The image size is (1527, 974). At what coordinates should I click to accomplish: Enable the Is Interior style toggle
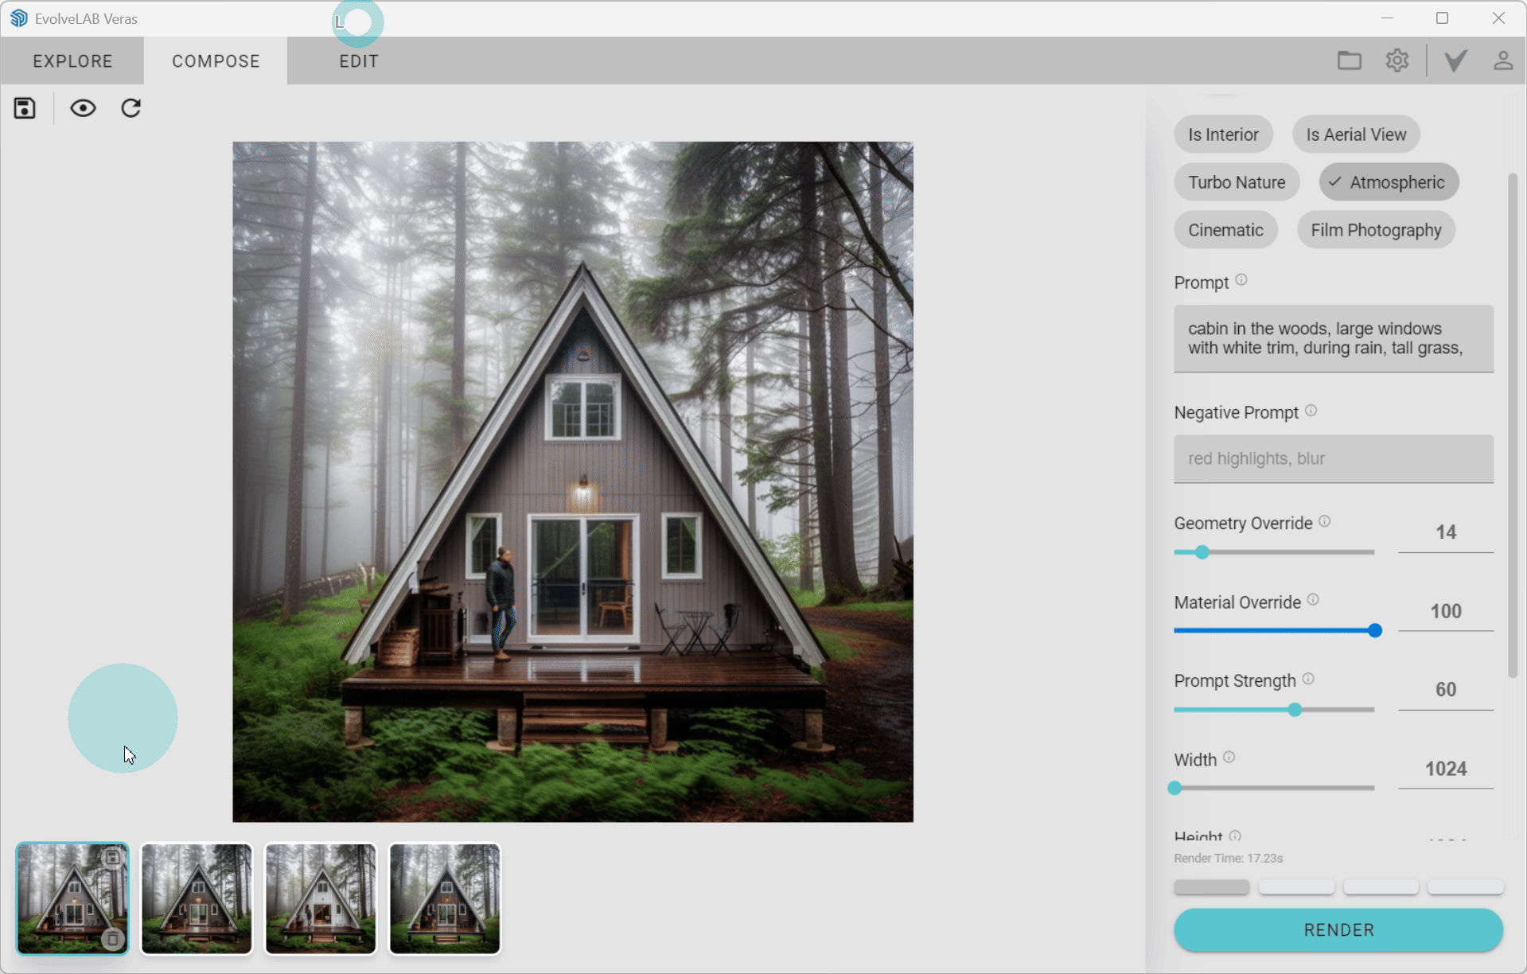pos(1223,134)
